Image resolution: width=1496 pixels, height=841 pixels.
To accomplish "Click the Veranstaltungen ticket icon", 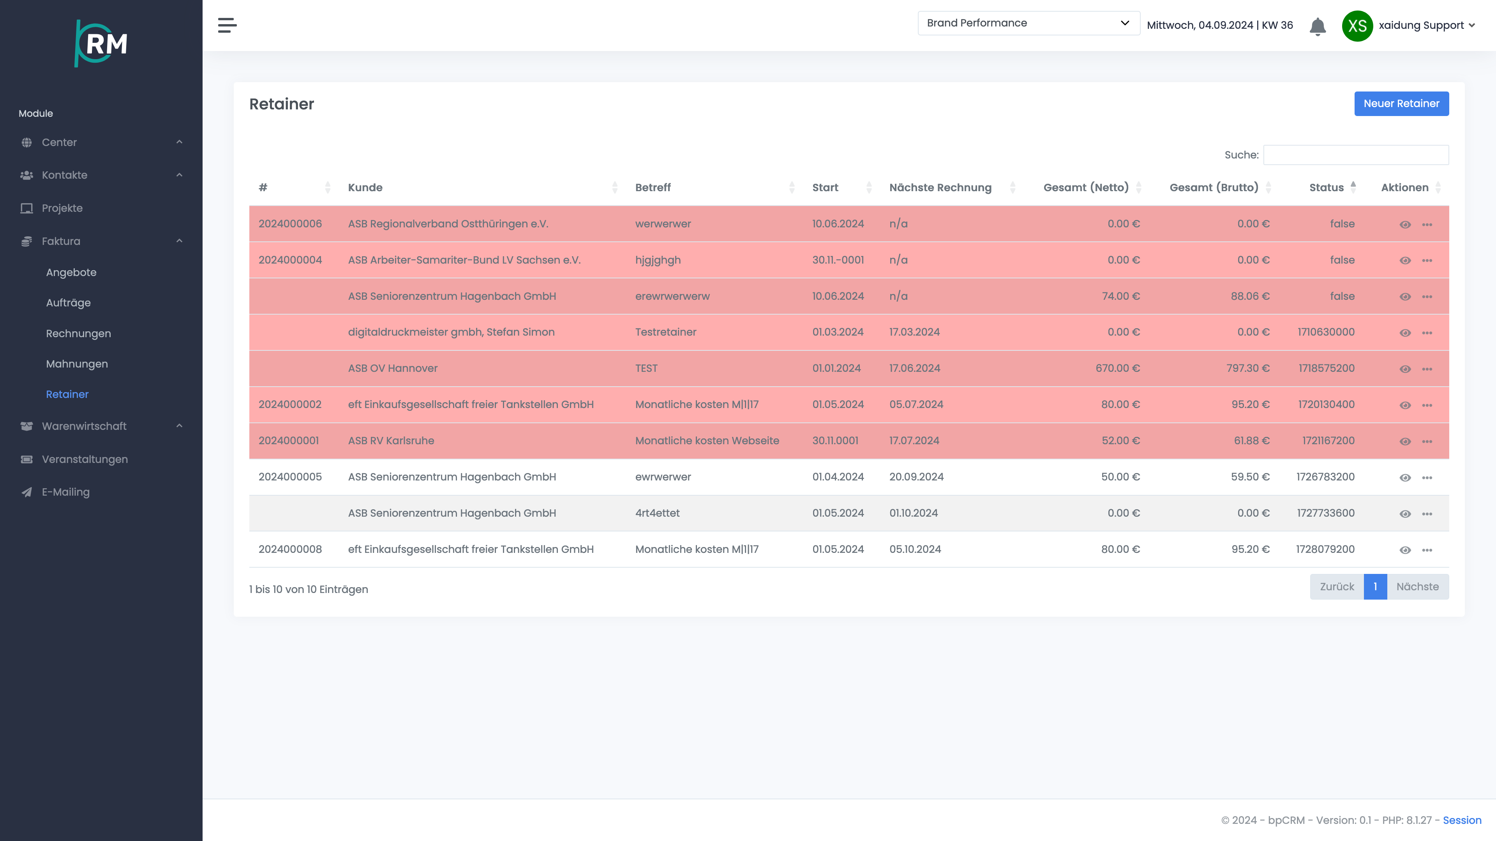I will pyautogui.click(x=27, y=459).
